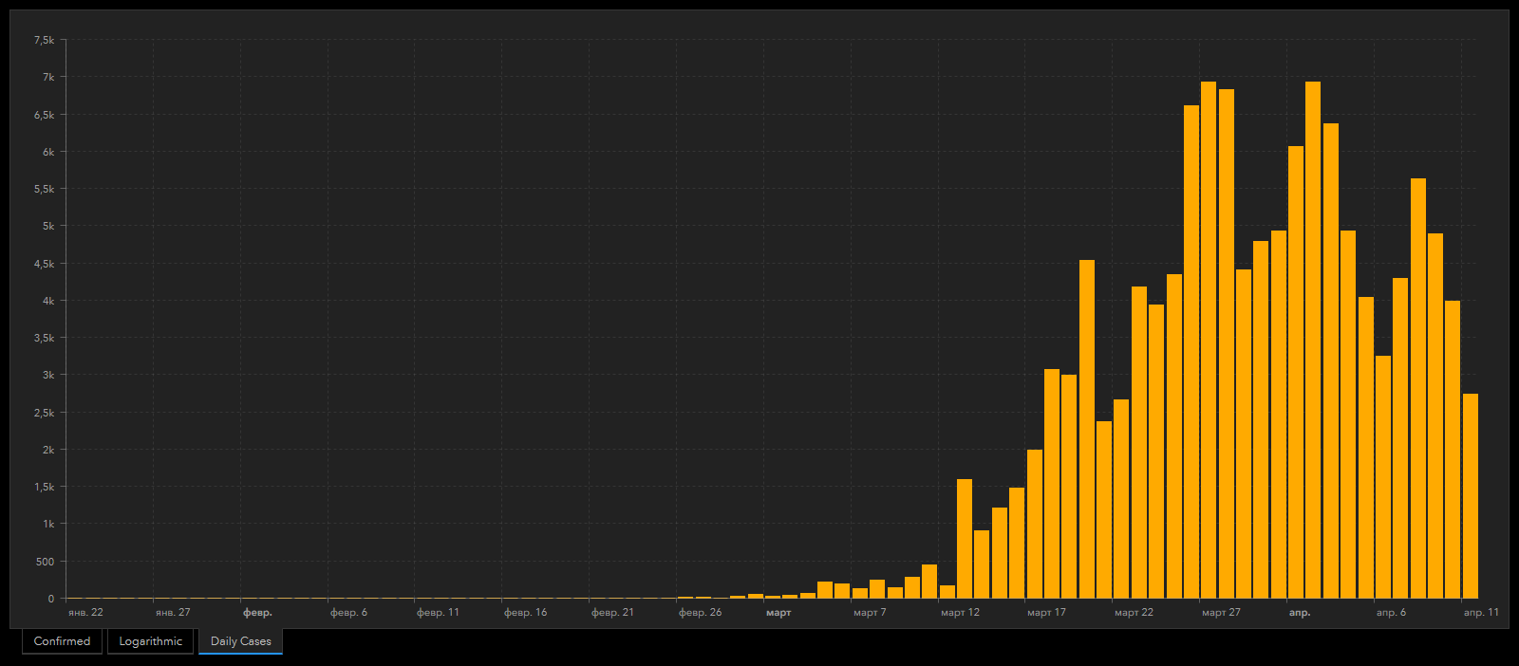The height and width of the screenshot is (666, 1519).
Task: Click the 'февр. 6' date label
Action: [348, 613]
